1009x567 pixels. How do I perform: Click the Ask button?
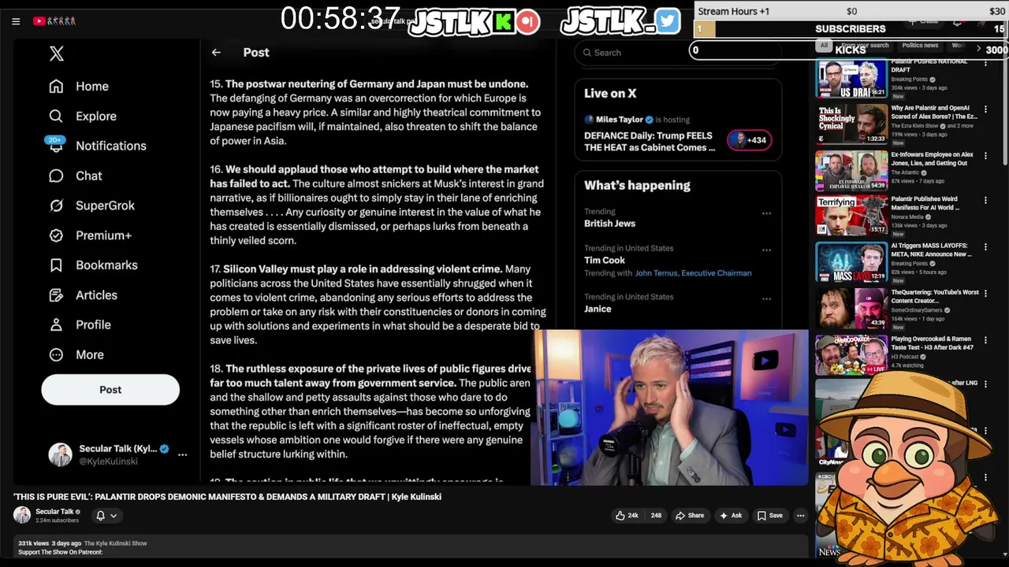730,516
